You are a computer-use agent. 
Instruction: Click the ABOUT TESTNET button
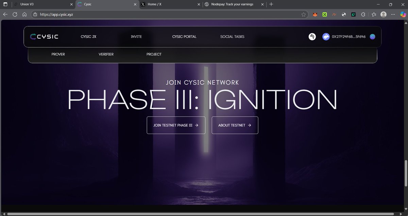tap(235, 125)
